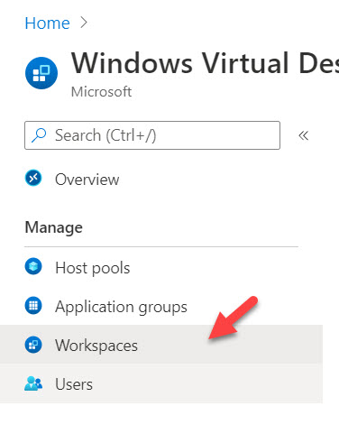Click the Host pools cube icon

33,266
